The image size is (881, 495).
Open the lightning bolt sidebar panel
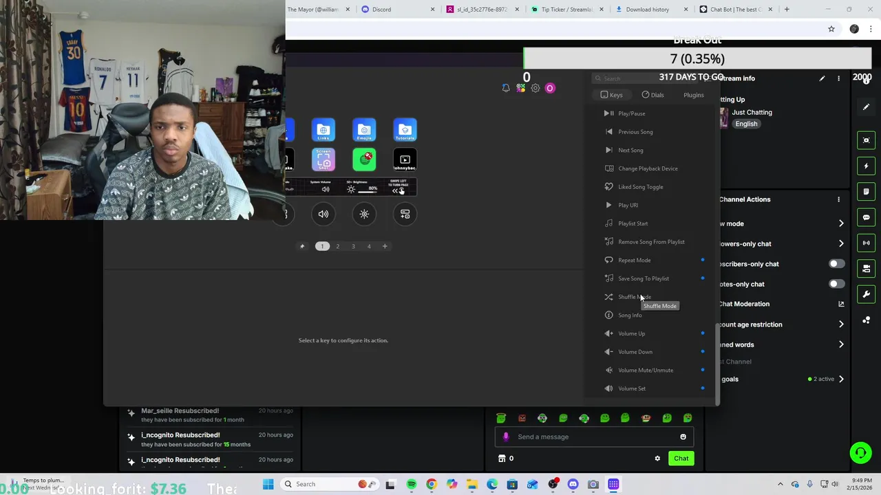point(866,166)
